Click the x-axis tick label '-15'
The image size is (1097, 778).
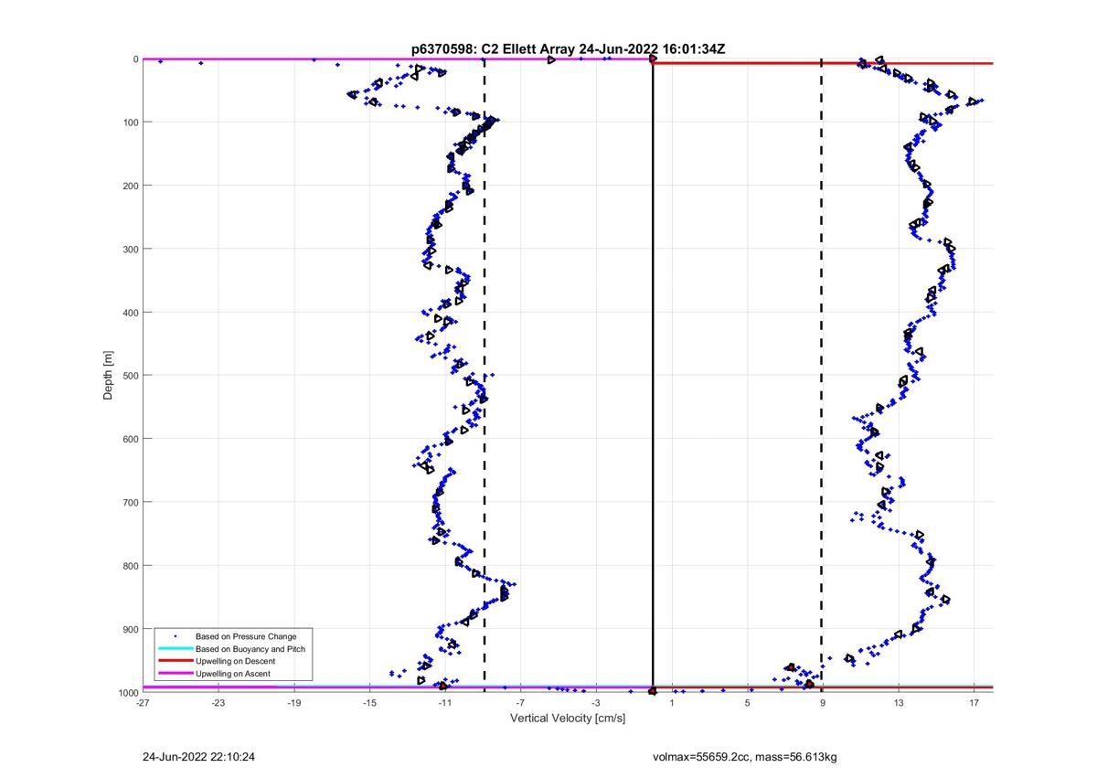click(x=369, y=703)
